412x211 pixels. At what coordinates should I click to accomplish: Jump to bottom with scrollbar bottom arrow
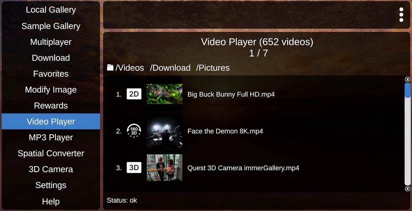(x=408, y=189)
